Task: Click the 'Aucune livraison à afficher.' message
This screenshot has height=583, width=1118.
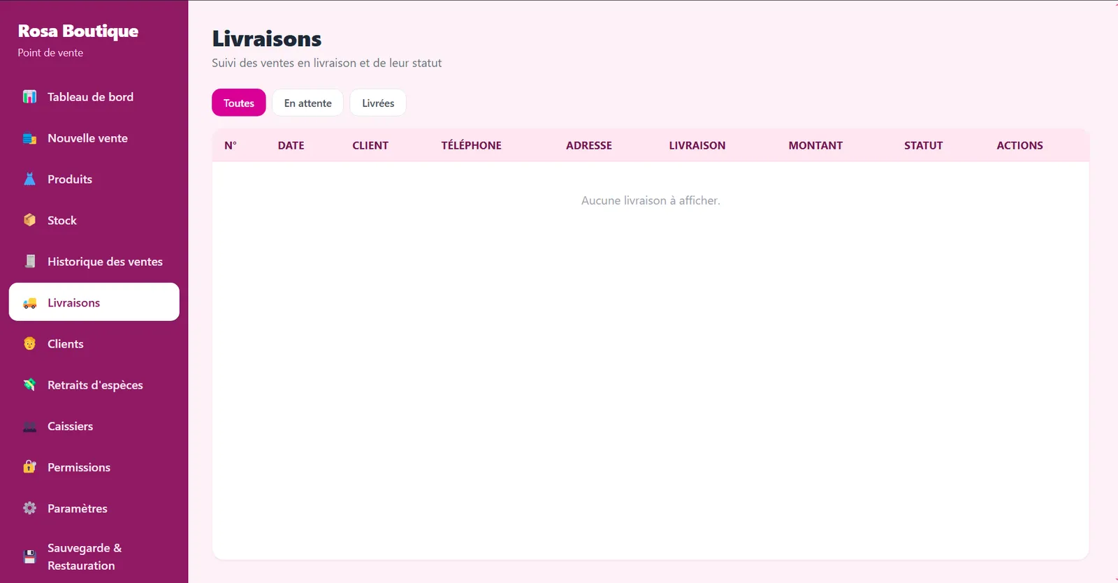Action: coord(651,200)
